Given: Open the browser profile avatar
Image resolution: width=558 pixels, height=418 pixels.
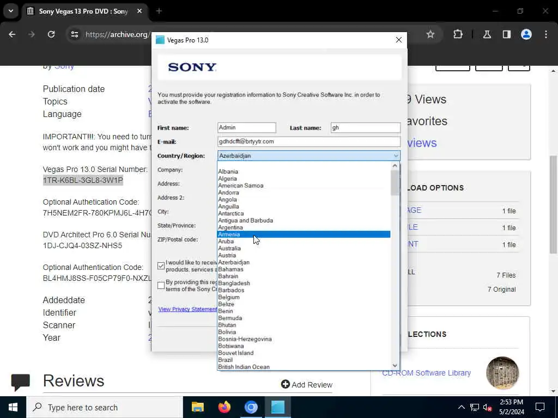Looking at the screenshot, I should (x=526, y=34).
